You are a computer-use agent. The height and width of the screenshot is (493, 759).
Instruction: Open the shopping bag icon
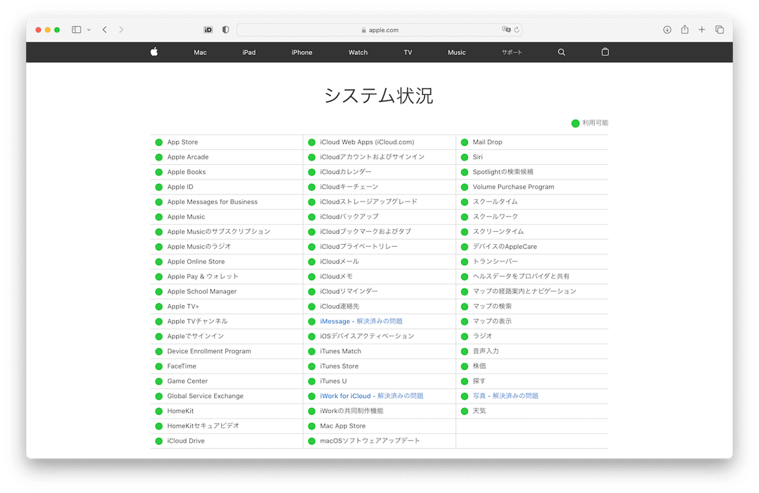tap(605, 52)
